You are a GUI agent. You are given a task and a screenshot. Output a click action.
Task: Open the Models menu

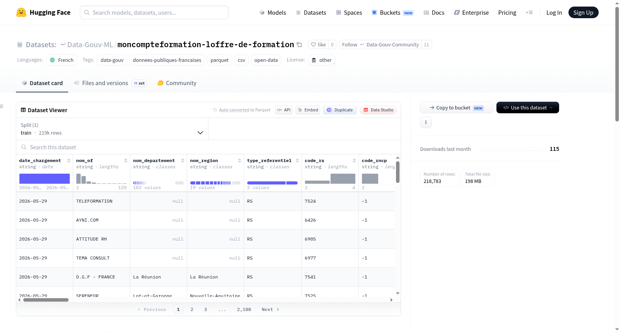(x=273, y=13)
